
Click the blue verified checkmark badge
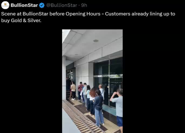click(42, 5)
